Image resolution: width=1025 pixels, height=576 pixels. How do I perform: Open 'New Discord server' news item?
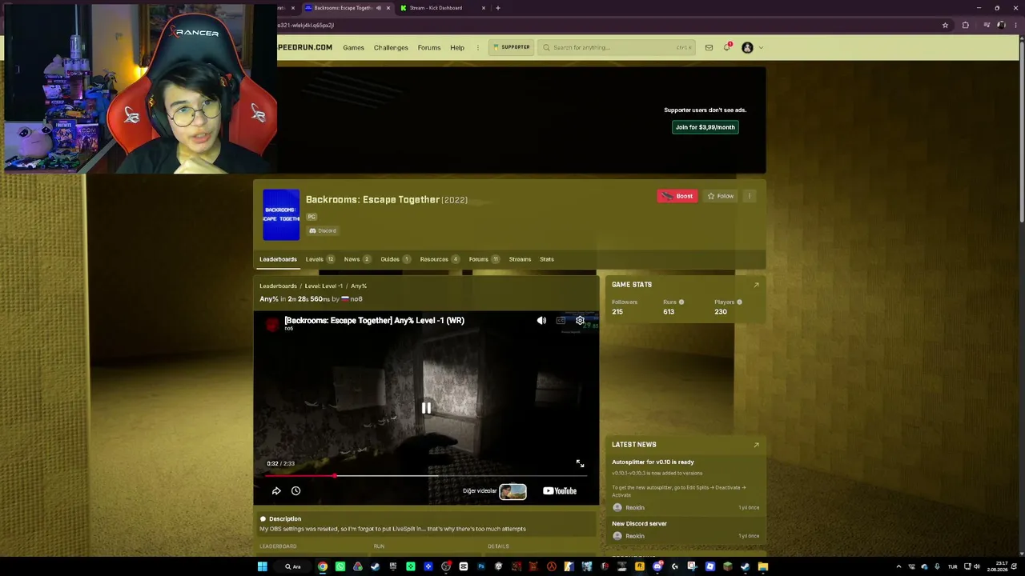point(639,524)
